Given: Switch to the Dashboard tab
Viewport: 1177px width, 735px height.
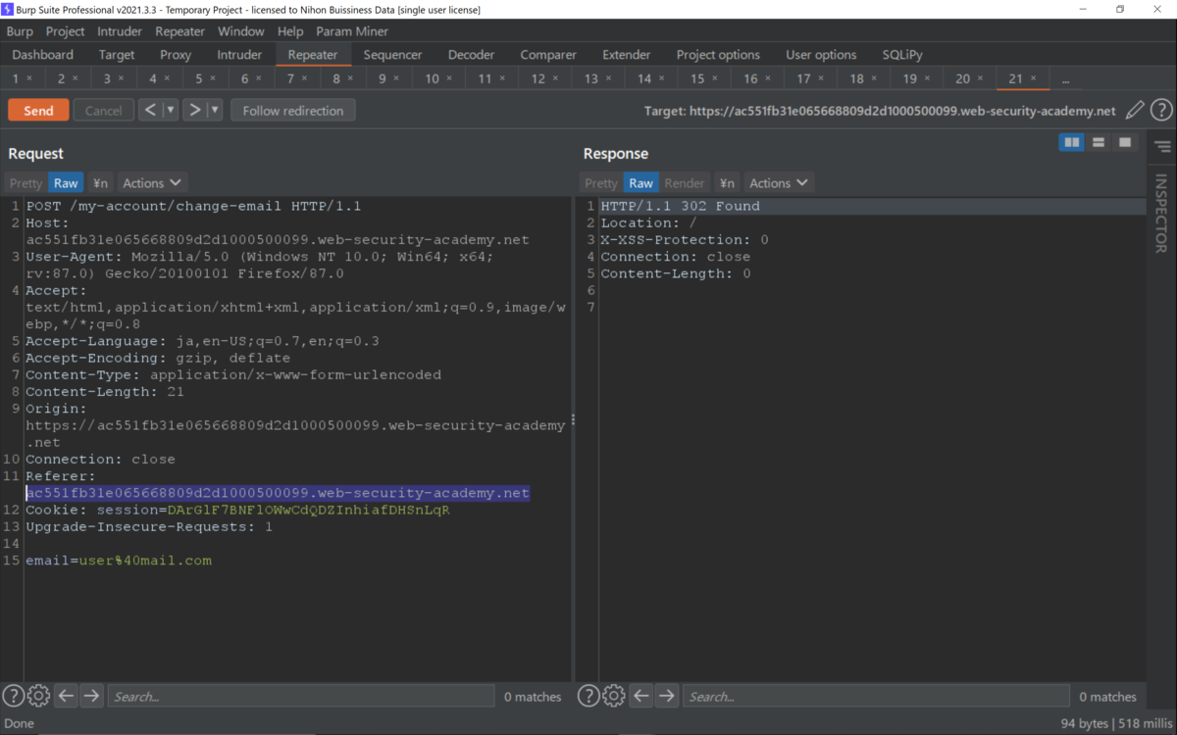Looking at the screenshot, I should [43, 55].
